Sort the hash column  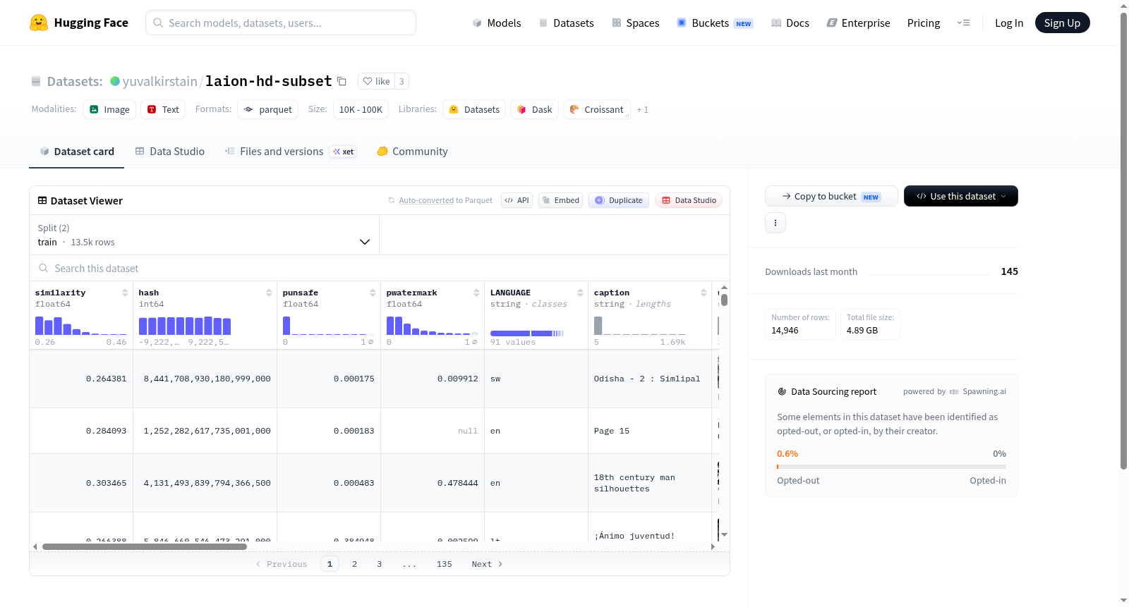269,293
